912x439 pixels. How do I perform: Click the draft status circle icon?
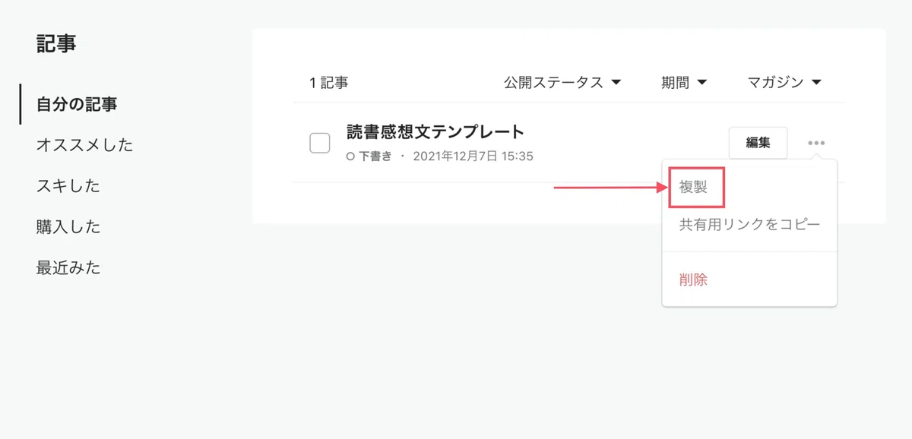coord(350,156)
